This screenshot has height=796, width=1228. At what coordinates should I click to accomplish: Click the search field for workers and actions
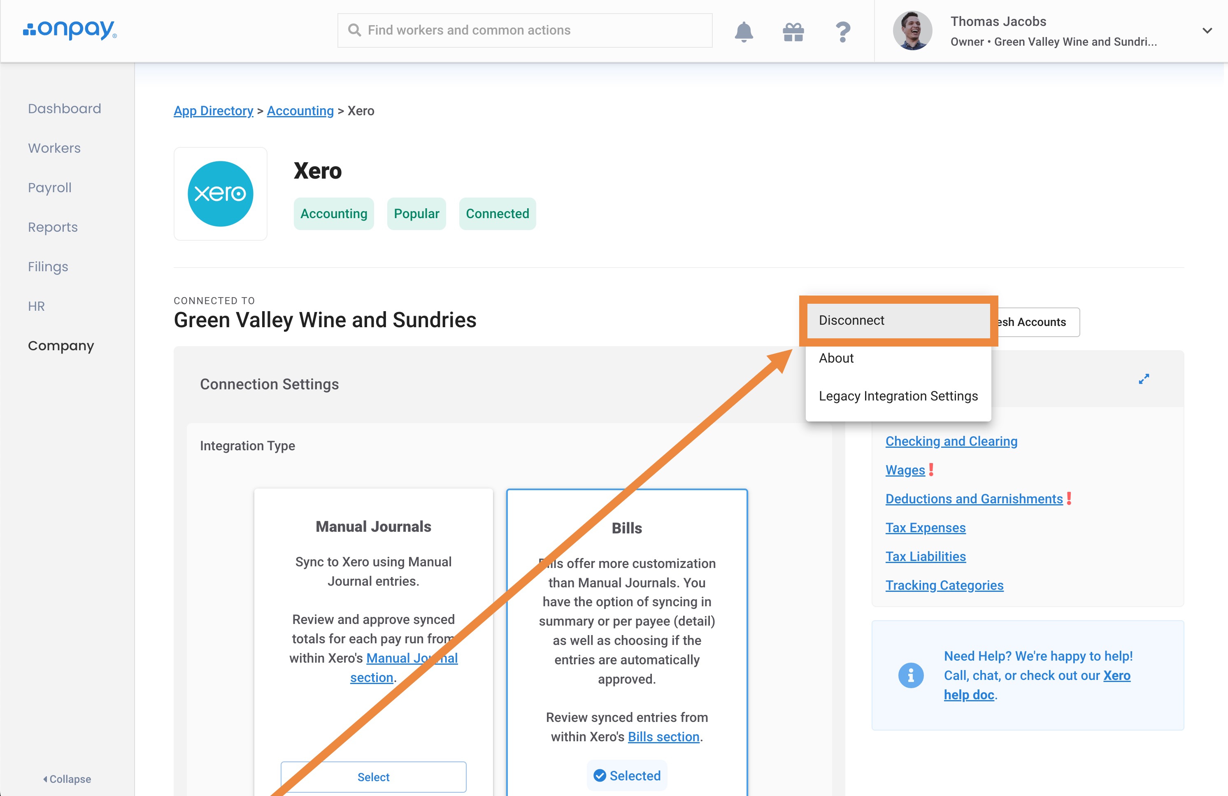point(525,30)
